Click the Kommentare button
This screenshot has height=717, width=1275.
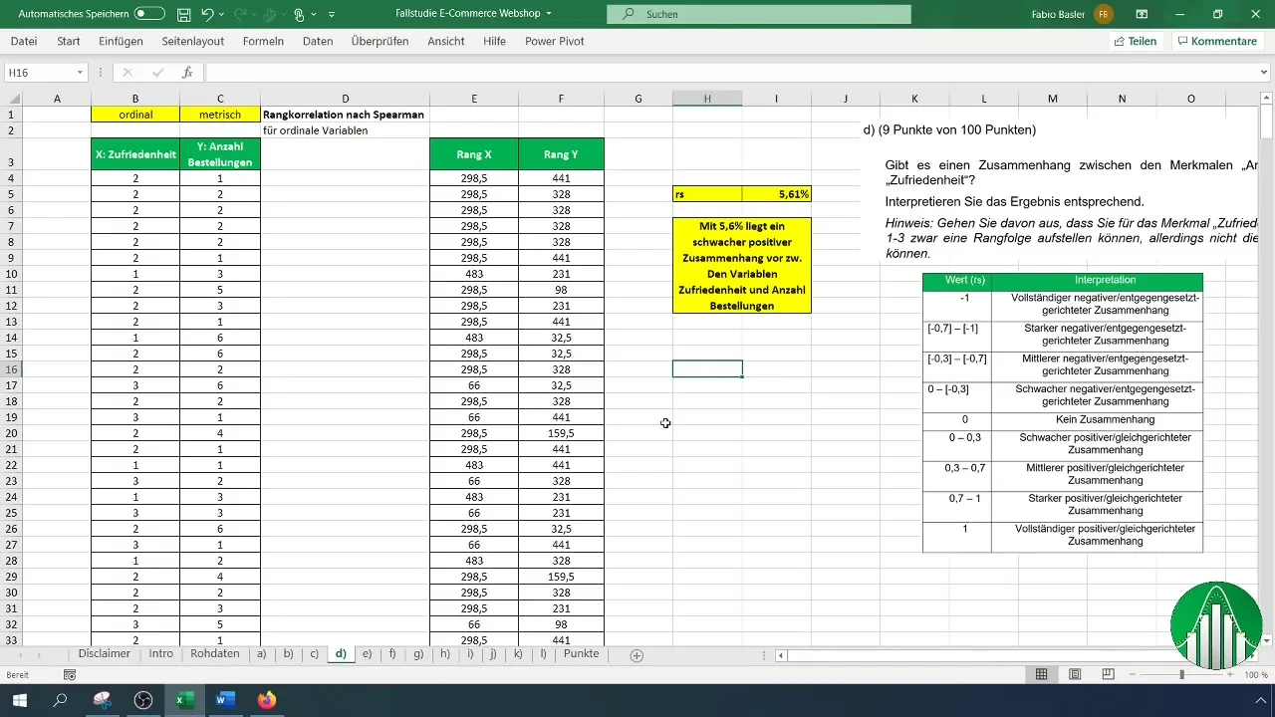click(1216, 41)
